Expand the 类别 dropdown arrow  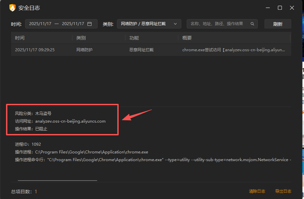click(175, 24)
